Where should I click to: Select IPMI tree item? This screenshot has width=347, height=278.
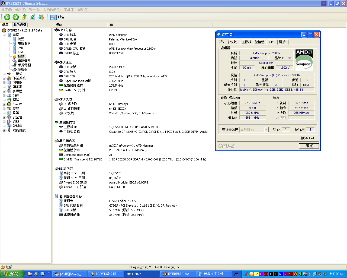click(21, 52)
